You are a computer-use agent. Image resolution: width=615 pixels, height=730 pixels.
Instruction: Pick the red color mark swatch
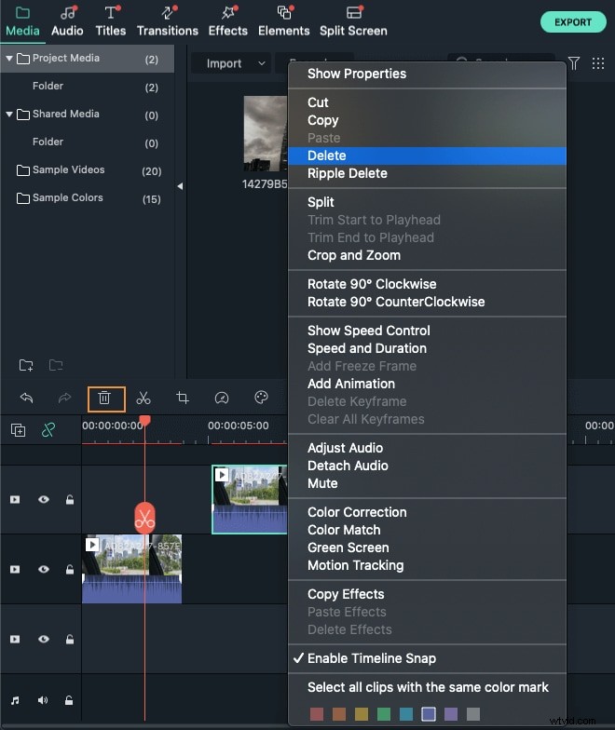(x=317, y=713)
